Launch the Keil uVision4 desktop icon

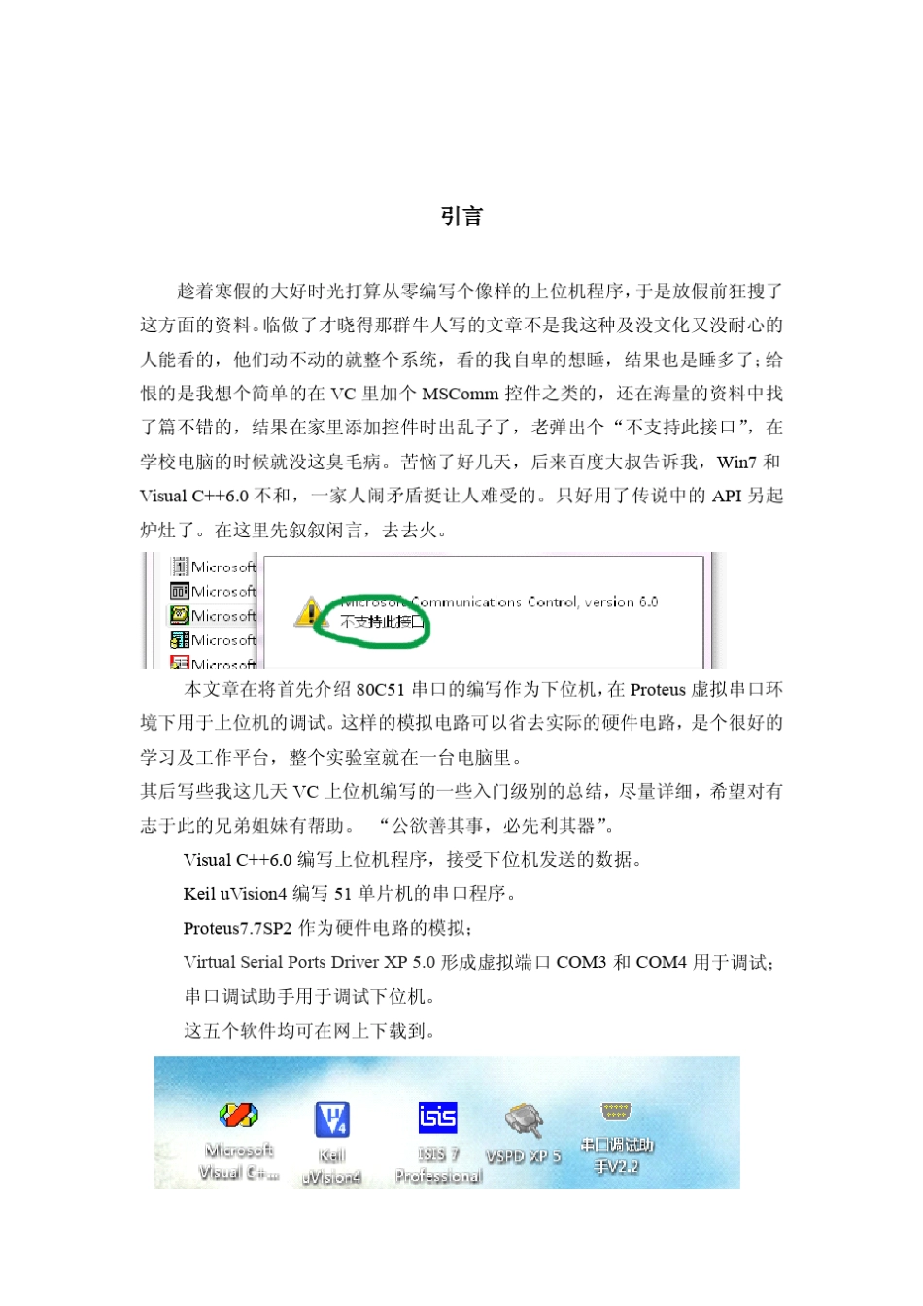[x=331, y=1144]
